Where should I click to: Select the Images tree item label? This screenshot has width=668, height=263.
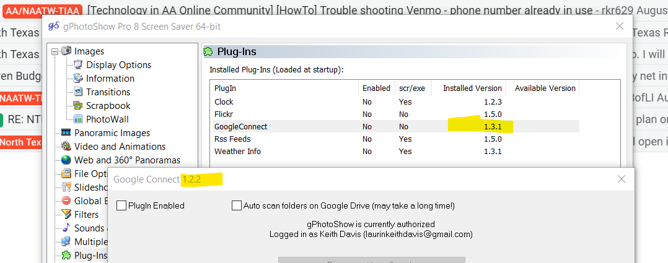(x=89, y=51)
